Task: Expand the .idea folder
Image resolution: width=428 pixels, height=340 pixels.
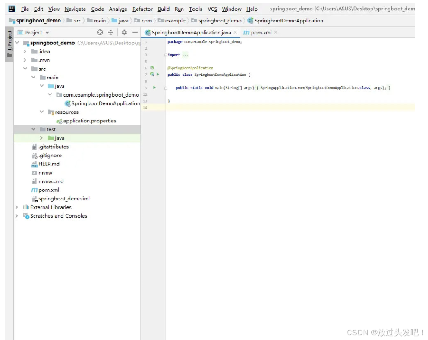Action: click(x=25, y=51)
